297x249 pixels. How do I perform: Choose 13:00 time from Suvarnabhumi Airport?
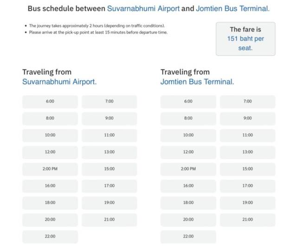click(x=110, y=152)
